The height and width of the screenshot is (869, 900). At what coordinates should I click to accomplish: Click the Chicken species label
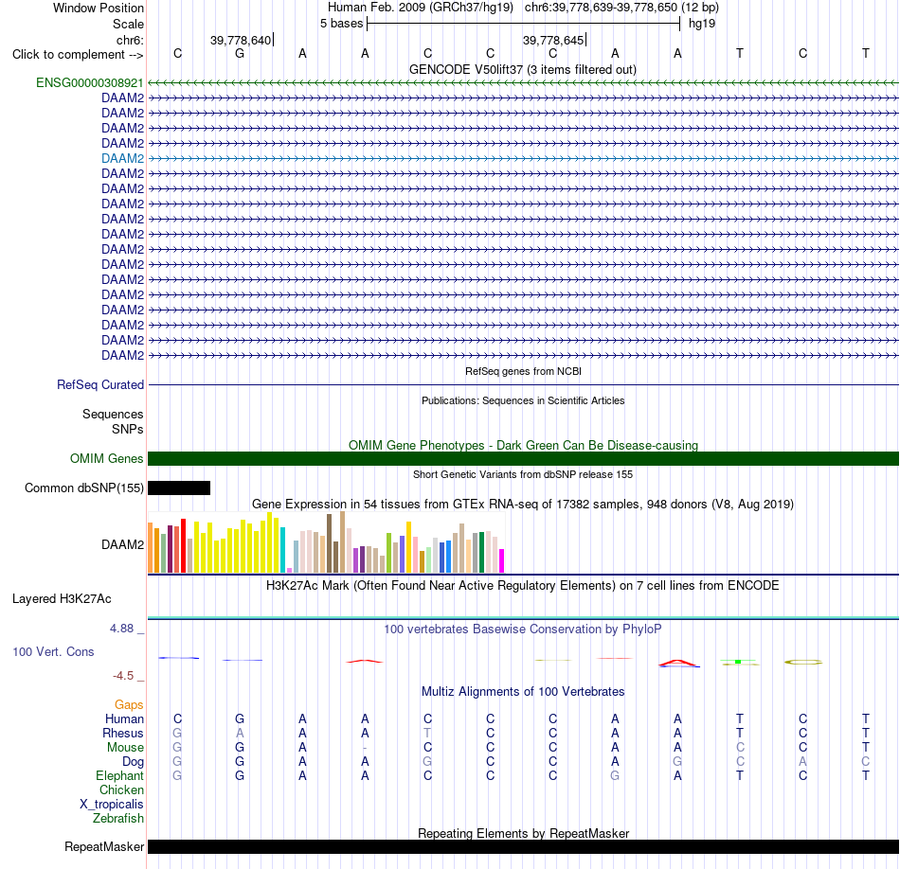pos(121,789)
